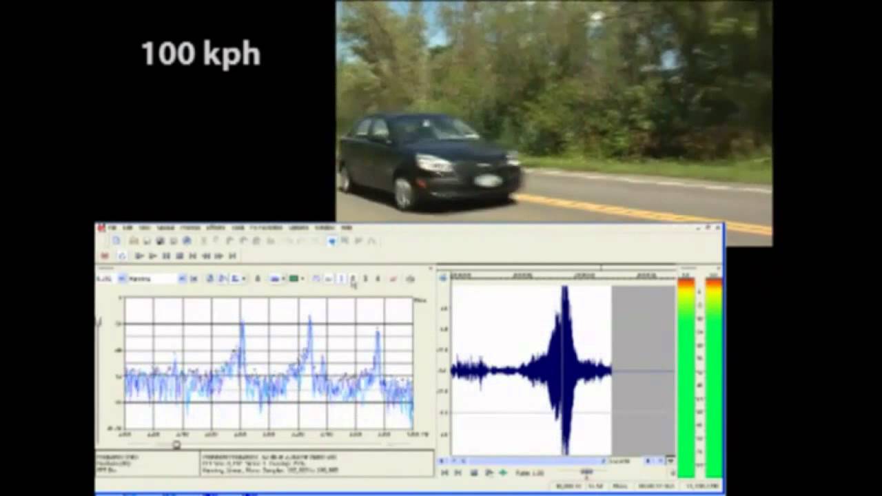Click the red clear snapshot icon
882x496 pixels.
393,278
